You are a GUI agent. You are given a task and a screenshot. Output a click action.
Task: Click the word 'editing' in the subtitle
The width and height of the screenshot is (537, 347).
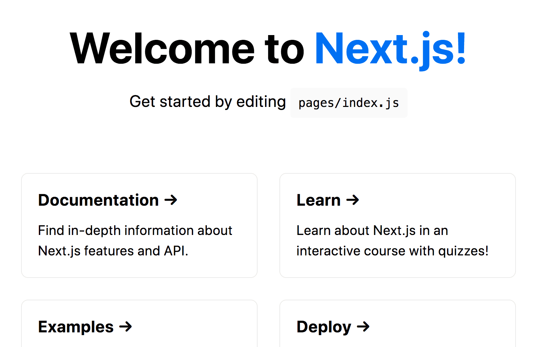261,102
